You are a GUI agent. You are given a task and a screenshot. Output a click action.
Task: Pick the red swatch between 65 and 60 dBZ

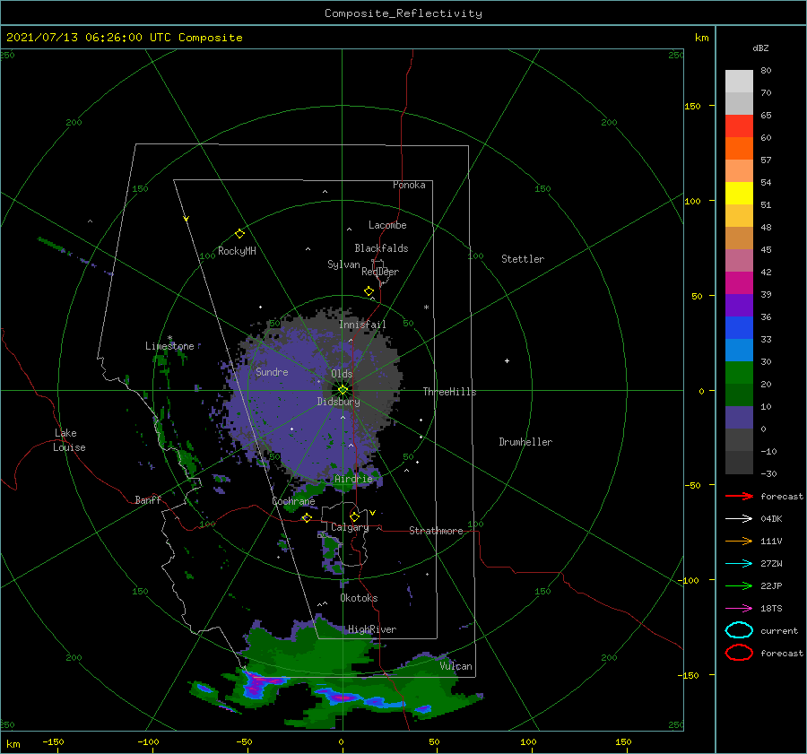coord(739,126)
